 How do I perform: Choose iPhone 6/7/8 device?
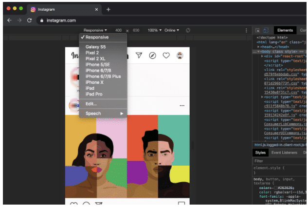coord(103,70)
